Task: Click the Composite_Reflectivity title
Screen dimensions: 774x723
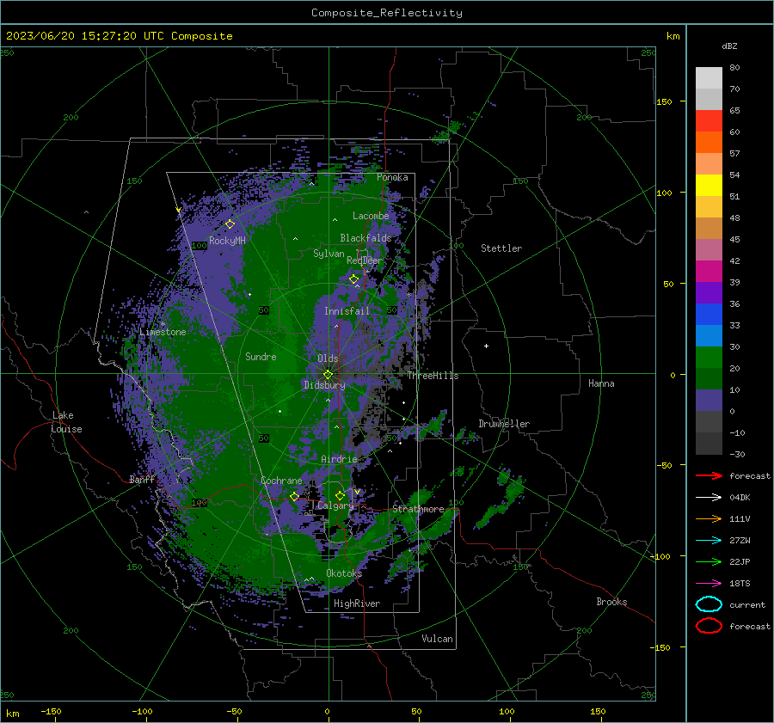Action: click(x=387, y=13)
